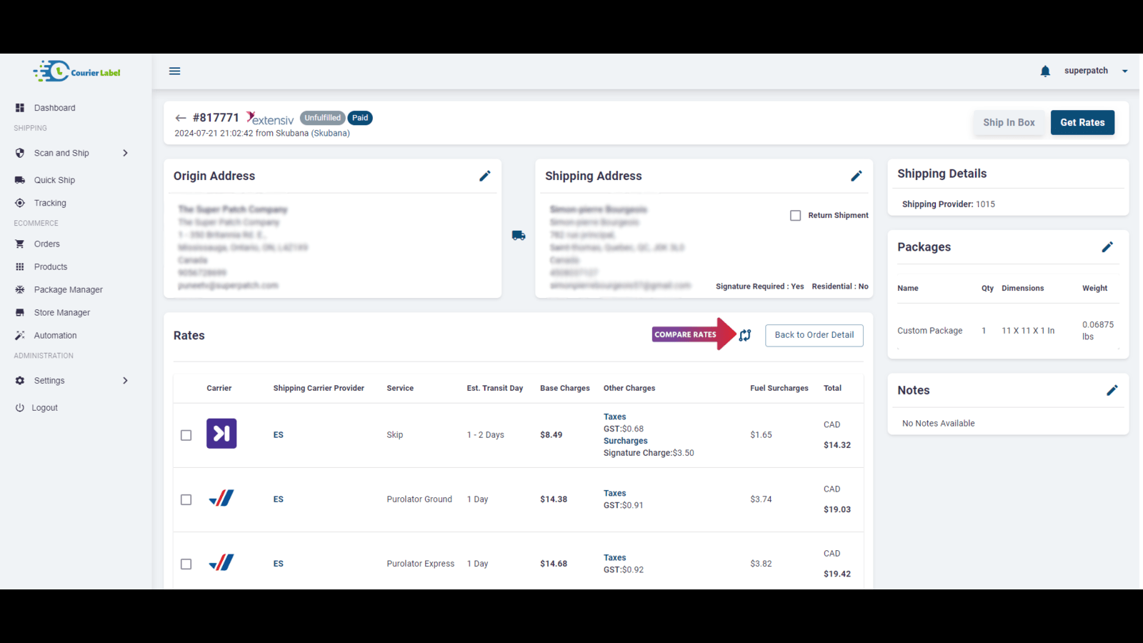
Task: Click the Skip carrier logo icon
Action: (x=221, y=434)
